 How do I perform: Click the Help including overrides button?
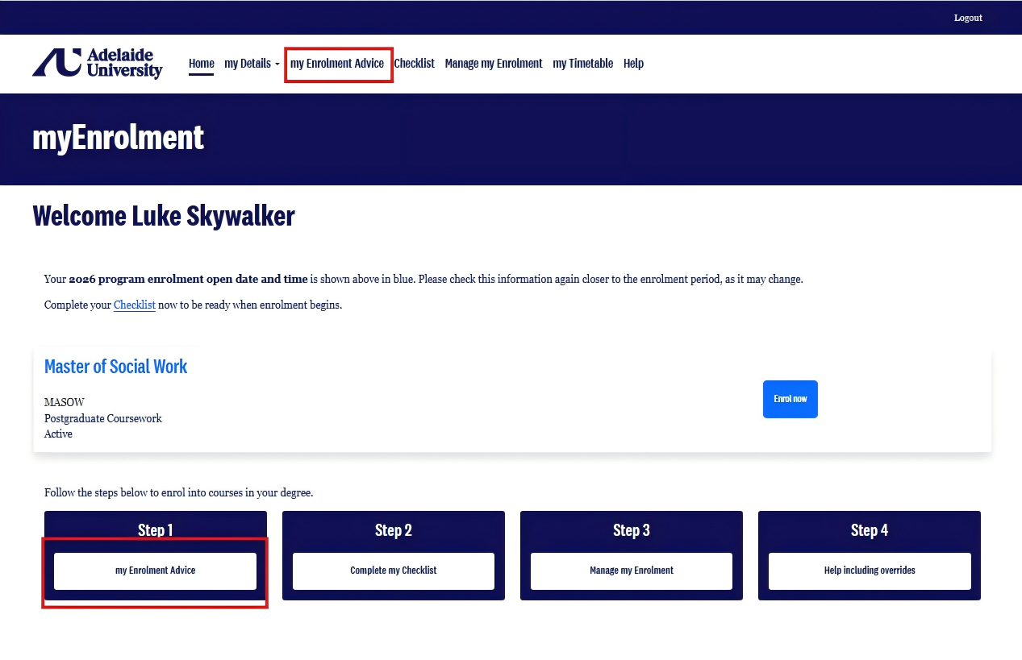coord(870,571)
